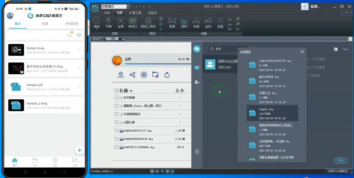Click the sort arrow next to 名称
The width and height of the screenshot is (354, 178).
point(131,91)
